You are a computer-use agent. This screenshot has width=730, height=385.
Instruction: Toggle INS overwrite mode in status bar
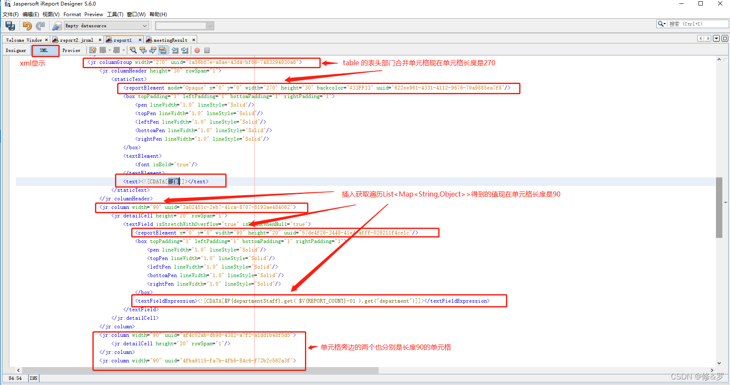point(33,378)
